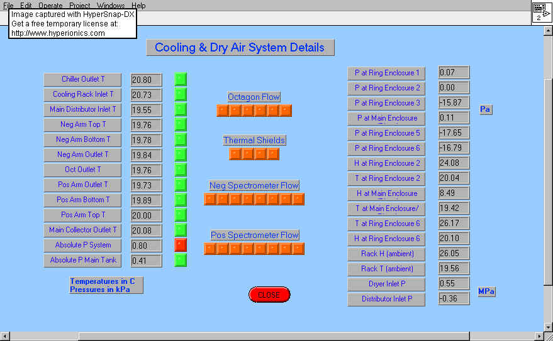
Task: Click last Pos Spectrometer Flow indicator
Action: pos(298,249)
